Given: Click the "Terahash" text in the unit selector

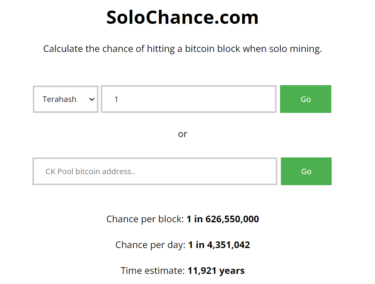Looking at the screenshot, I should pyautogui.click(x=59, y=99).
